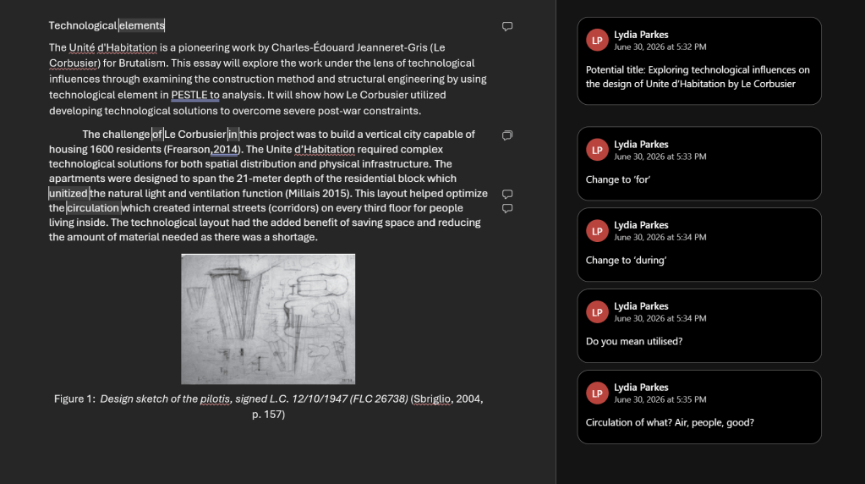Click the highlighted word 'elements' in heading
The image size is (865, 484).
pos(142,25)
